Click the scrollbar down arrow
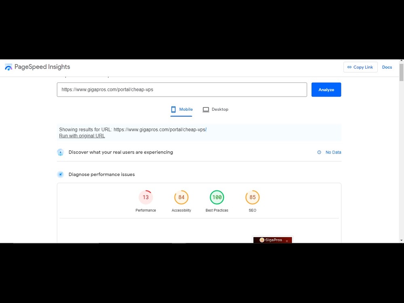 tap(402, 240)
